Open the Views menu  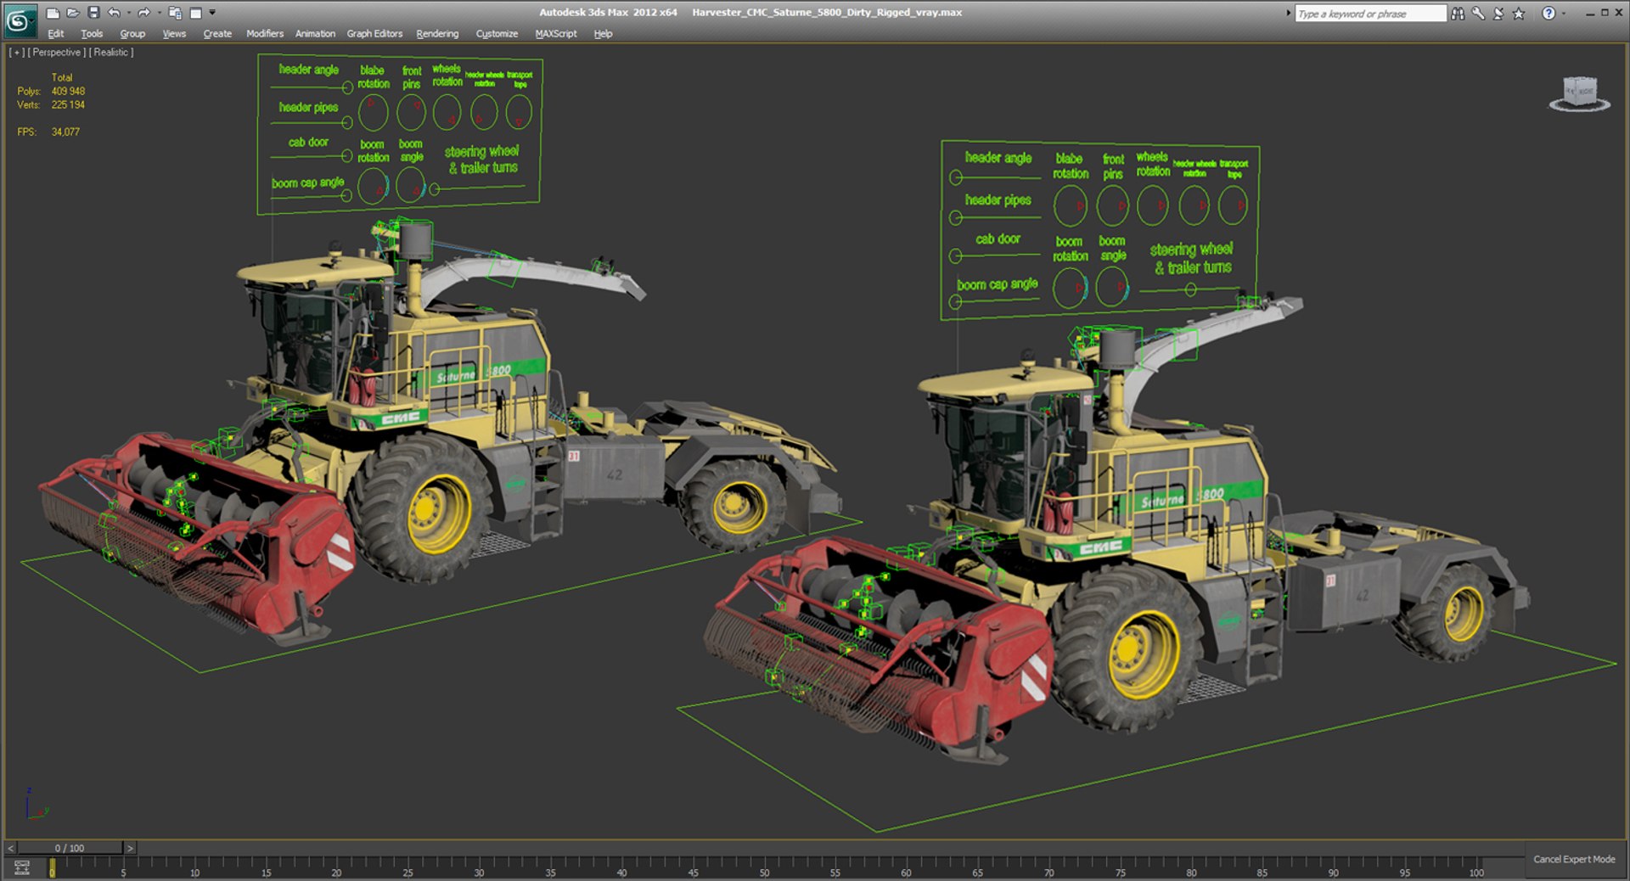(x=174, y=34)
